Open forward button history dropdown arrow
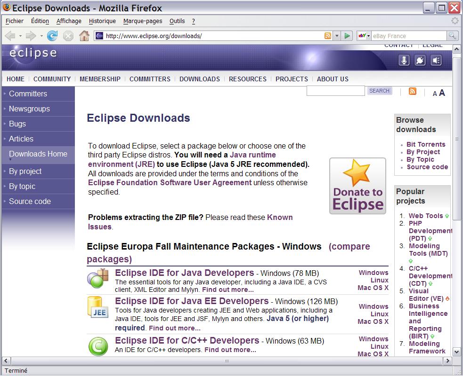The height and width of the screenshot is (376, 463). click(41, 36)
